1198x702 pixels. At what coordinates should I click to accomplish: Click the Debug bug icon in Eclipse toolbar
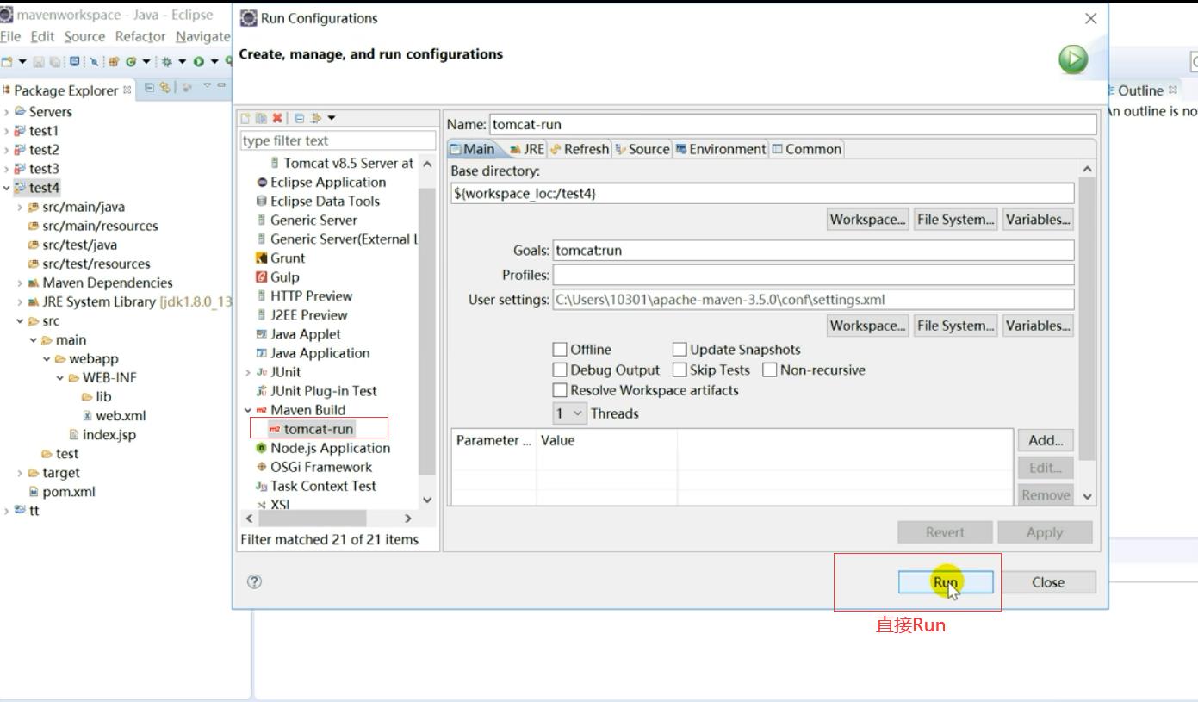click(x=167, y=61)
